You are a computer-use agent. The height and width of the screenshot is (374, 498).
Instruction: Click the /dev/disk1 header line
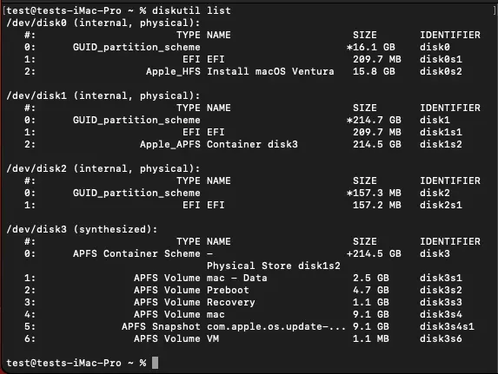[x=103, y=95]
